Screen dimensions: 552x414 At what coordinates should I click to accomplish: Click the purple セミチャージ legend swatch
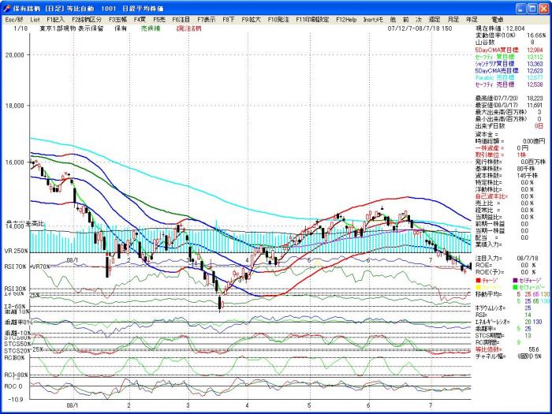tap(515, 280)
